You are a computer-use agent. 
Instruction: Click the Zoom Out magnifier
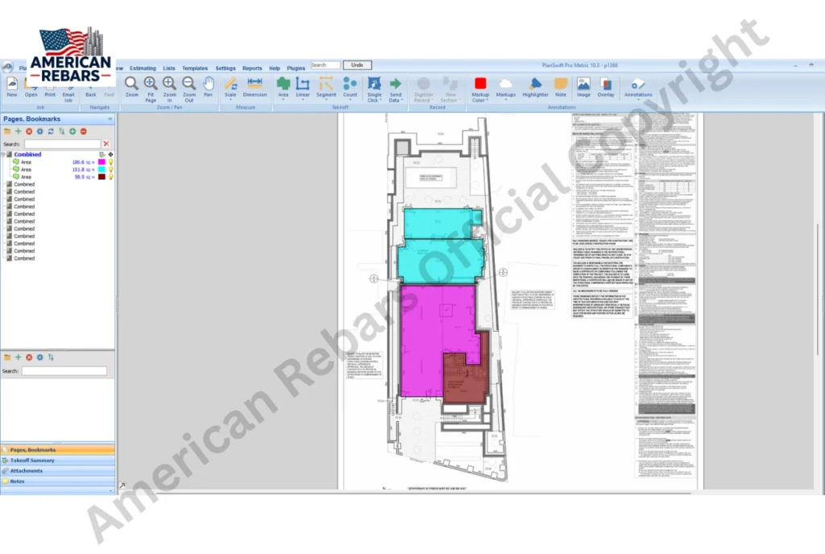[189, 85]
